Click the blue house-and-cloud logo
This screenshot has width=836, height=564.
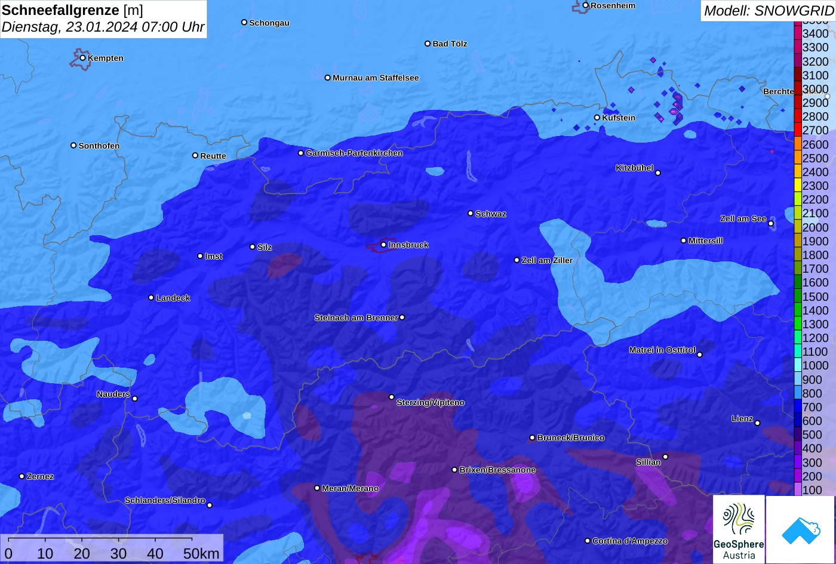(x=800, y=529)
